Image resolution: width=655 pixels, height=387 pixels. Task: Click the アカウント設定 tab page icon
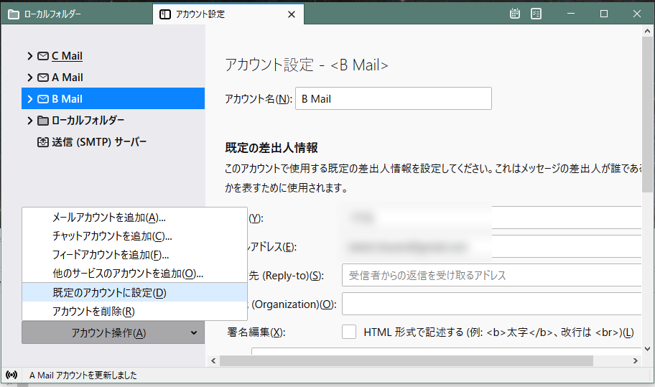(165, 14)
